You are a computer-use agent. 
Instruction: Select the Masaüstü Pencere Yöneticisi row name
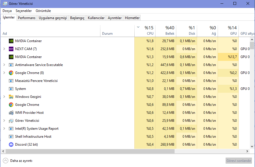tap(37, 81)
